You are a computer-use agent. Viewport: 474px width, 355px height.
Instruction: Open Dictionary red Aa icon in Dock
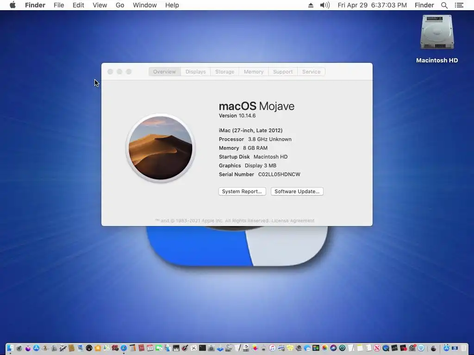point(141,348)
